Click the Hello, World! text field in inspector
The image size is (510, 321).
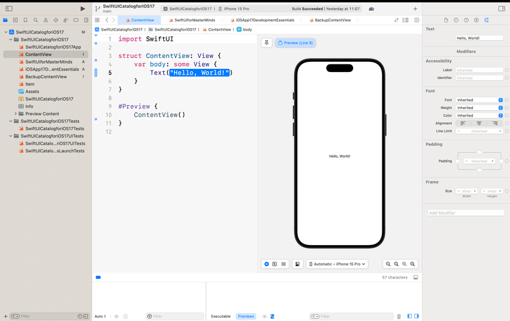click(x=479, y=38)
